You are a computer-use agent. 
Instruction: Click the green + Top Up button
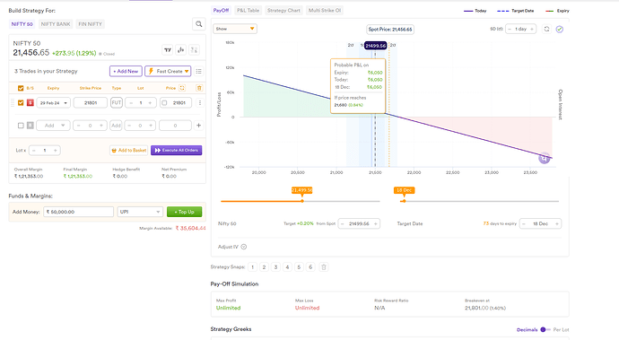pos(184,212)
